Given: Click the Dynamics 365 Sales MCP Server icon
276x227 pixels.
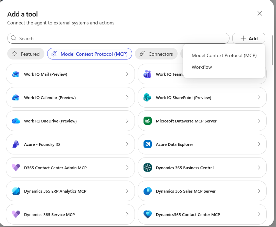Looking at the screenshot, I should coord(148,191).
